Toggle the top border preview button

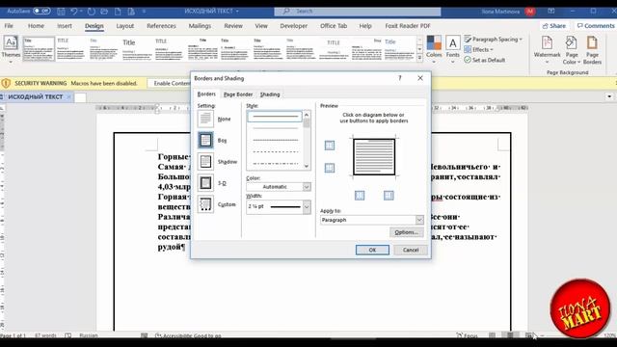[x=330, y=146]
